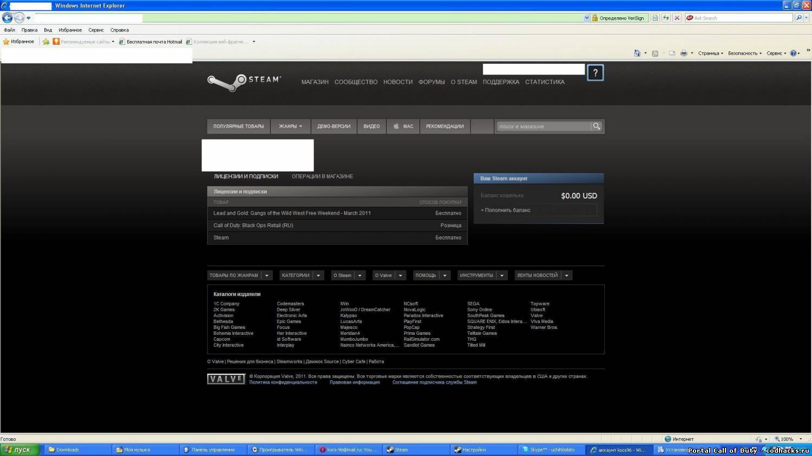Go to НОВОСТИ in Steam header
The height and width of the screenshot is (456, 812).
click(398, 82)
